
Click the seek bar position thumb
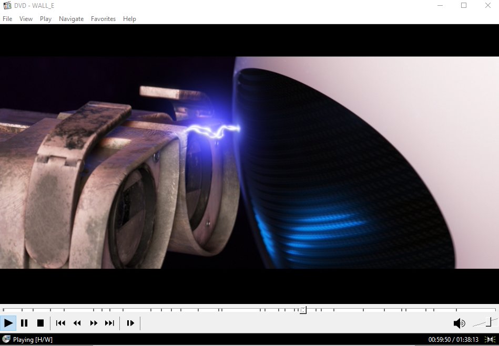point(303,310)
